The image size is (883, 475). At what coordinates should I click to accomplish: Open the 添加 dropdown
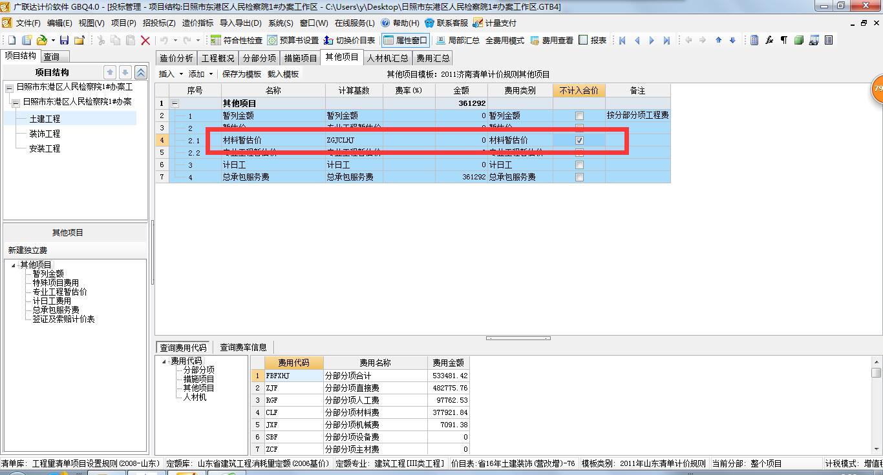[200, 74]
